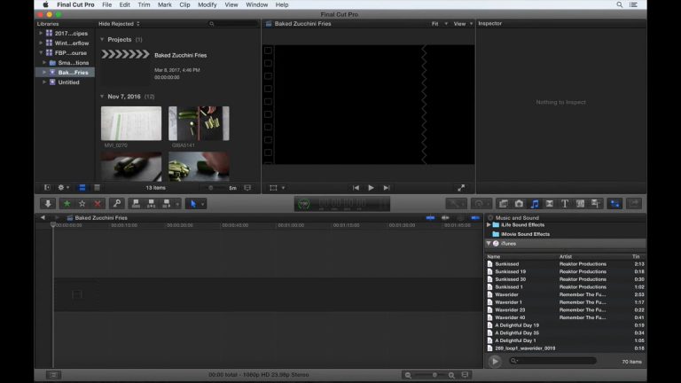Open the Photos browser camera icon

pyautogui.click(x=519, y=204)
